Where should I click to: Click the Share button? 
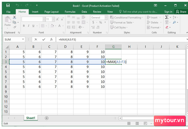click(181, 12)
